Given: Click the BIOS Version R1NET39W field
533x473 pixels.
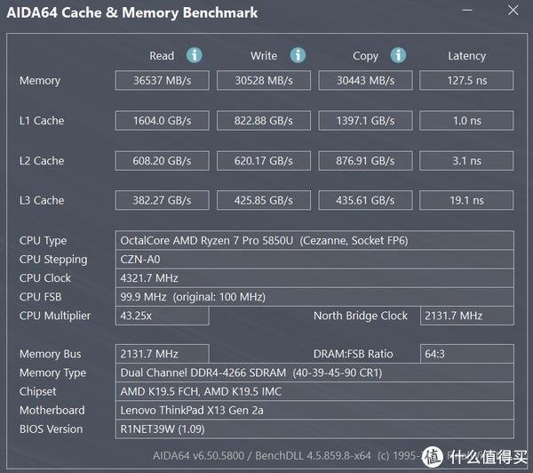Looking at the screenshot, I should (314, 429).
